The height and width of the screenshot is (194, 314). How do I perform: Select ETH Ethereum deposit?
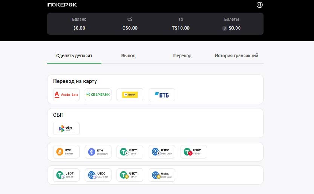click(98, 152)
